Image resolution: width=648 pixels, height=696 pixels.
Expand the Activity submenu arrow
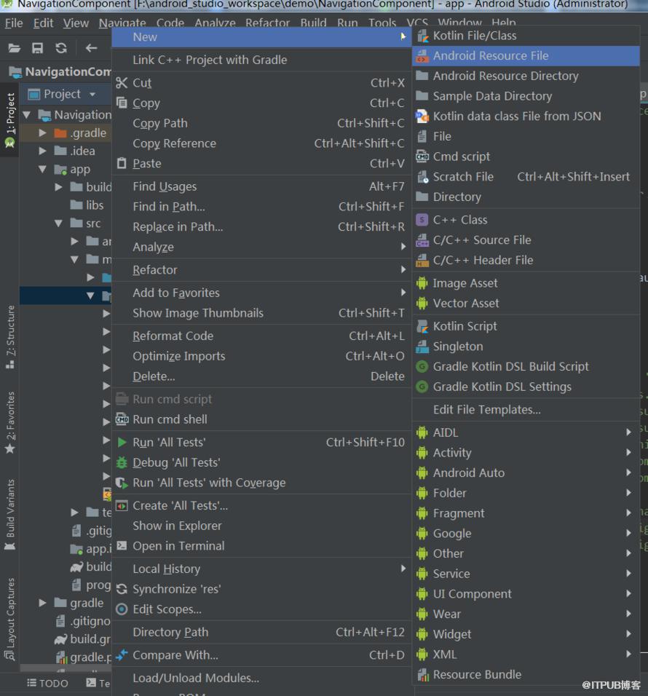tap(628, 452)
